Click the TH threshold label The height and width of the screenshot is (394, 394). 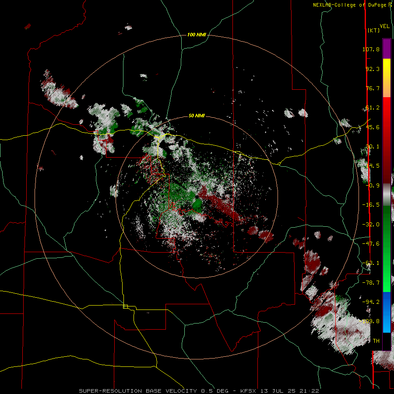tap(376, 341)
